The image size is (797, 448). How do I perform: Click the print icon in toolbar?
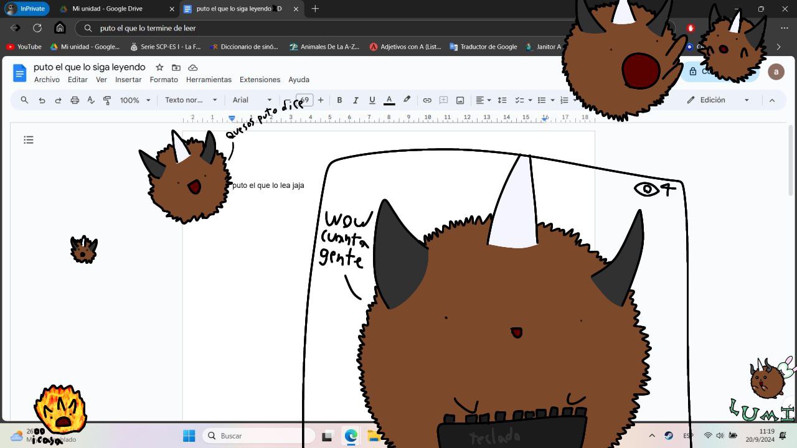pyautogui.click(x=75, y=100)
